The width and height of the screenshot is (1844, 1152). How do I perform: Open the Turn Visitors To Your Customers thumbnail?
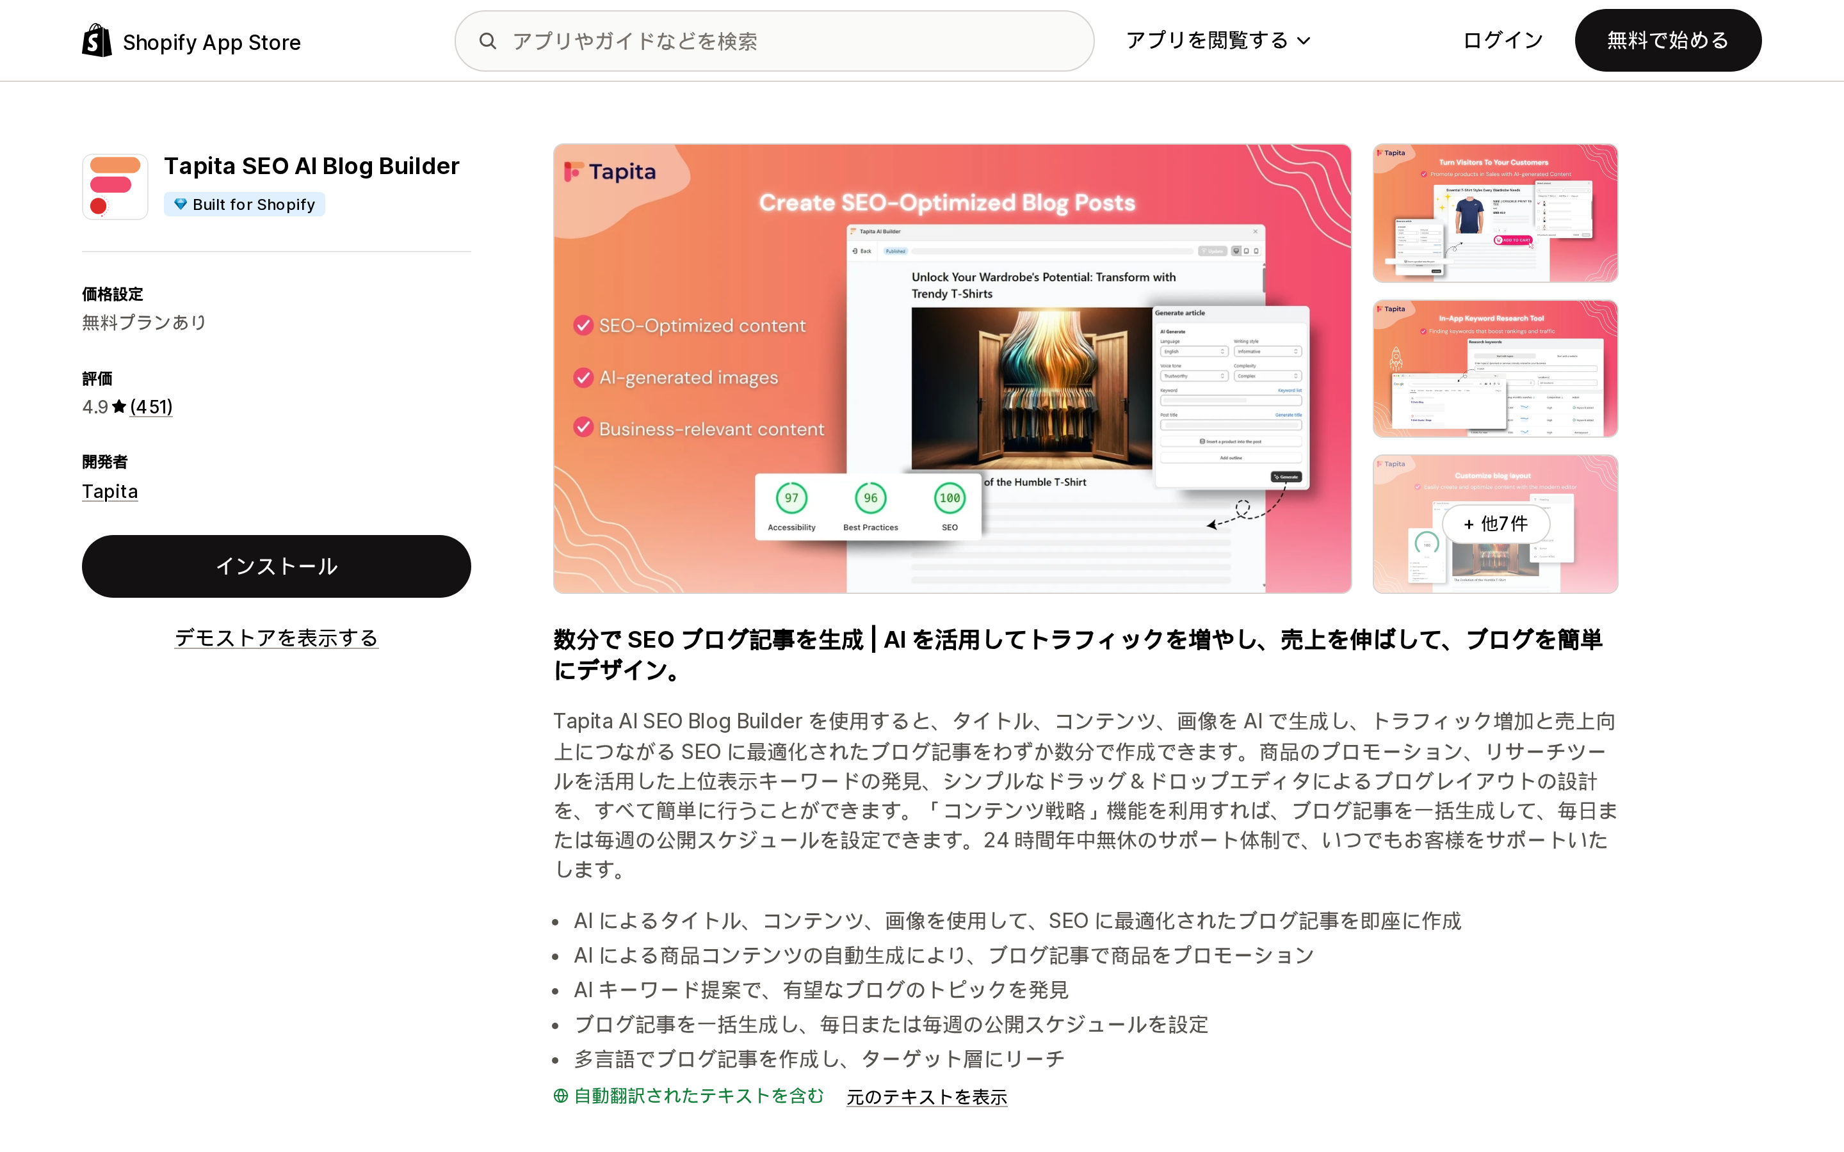point(1495,213)
